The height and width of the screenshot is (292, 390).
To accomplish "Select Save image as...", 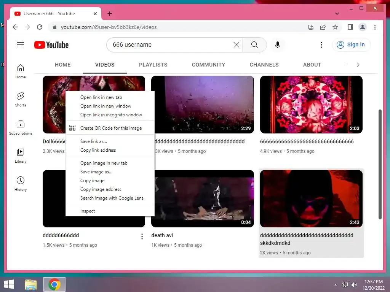I will pos(110,171).
